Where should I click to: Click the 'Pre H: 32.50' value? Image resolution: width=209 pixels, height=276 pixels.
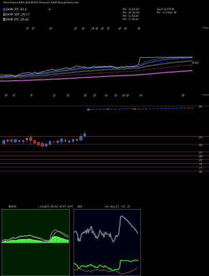131,13
